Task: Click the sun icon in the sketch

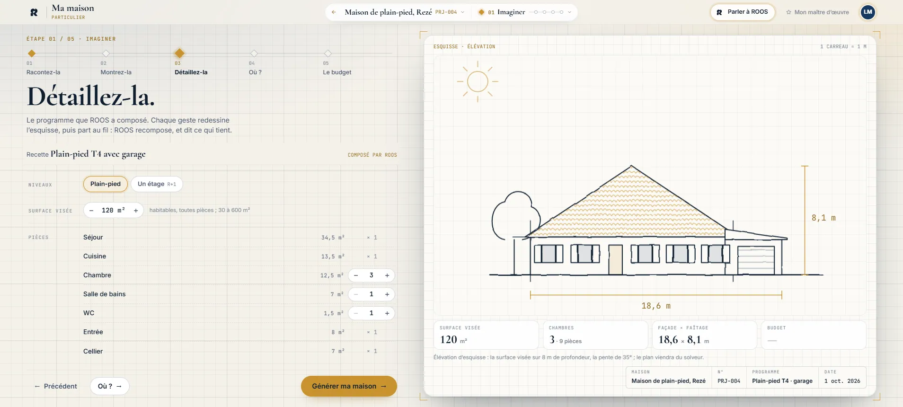Action: point(478,81)
